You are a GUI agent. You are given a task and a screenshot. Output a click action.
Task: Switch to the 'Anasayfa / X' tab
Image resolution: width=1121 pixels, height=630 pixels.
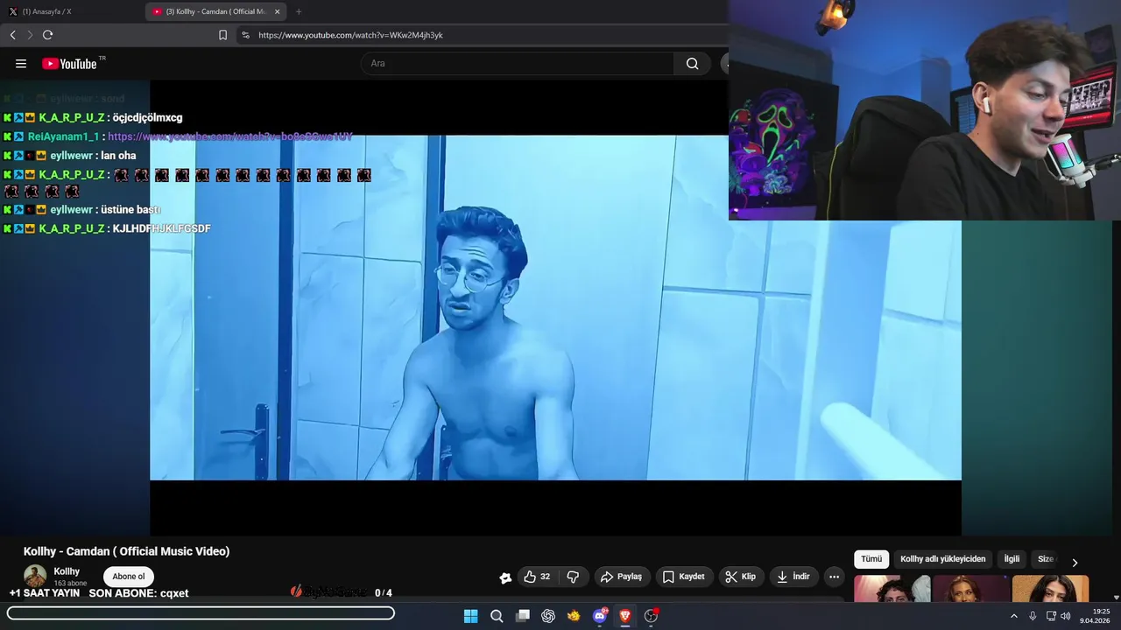point(70,11)
